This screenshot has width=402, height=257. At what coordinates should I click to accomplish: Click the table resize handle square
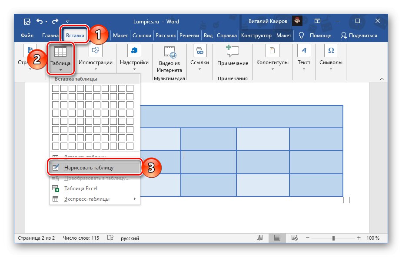(346, 200)
